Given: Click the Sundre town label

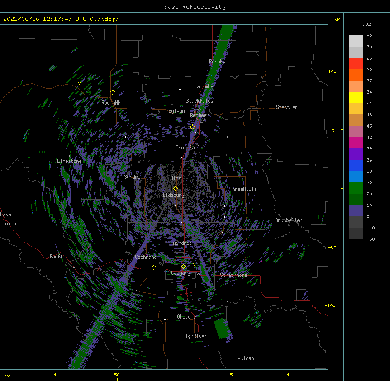Looking at the screenshot, I should click(132, 177).
